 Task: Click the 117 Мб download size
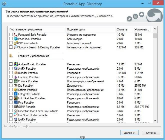pyautogui.click(x=121, y=47)
